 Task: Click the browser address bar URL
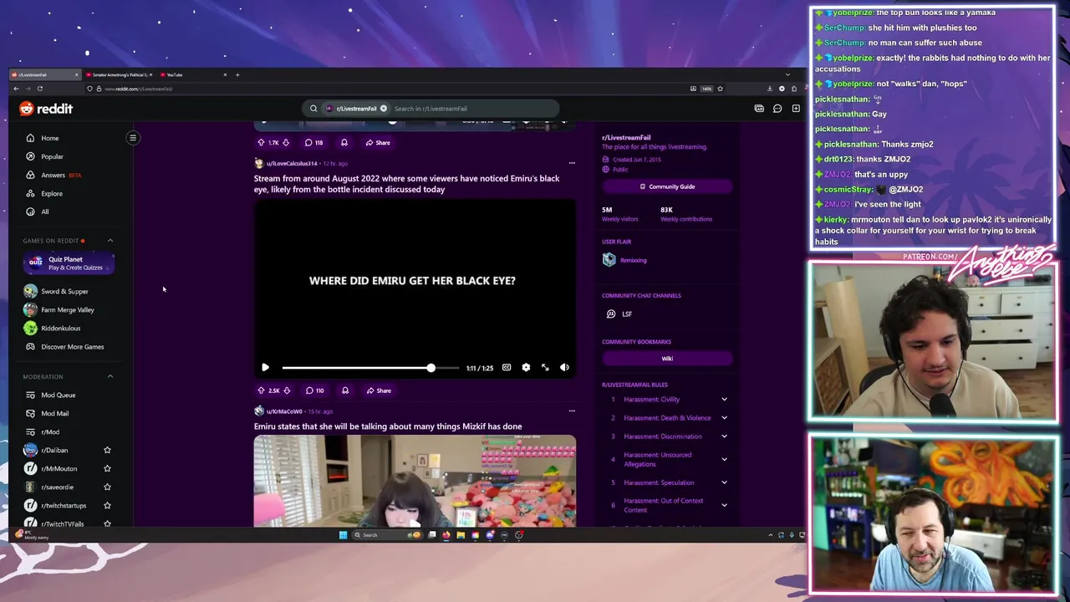(139, 89)
